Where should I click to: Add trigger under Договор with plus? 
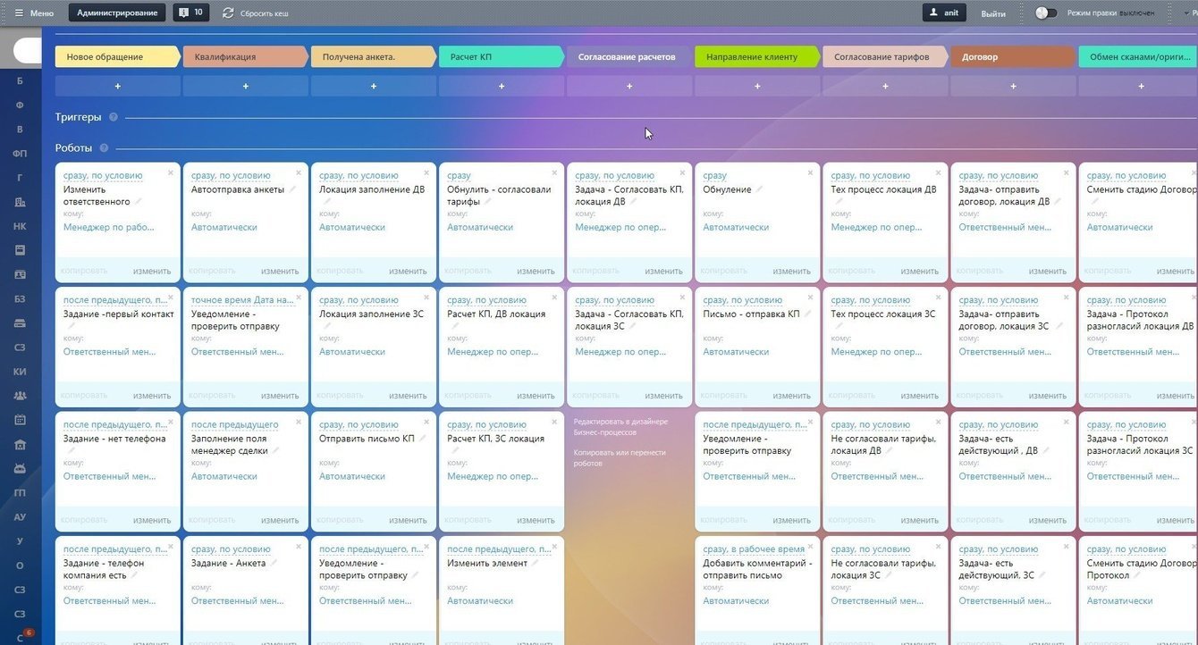[x=1012, y=86]
